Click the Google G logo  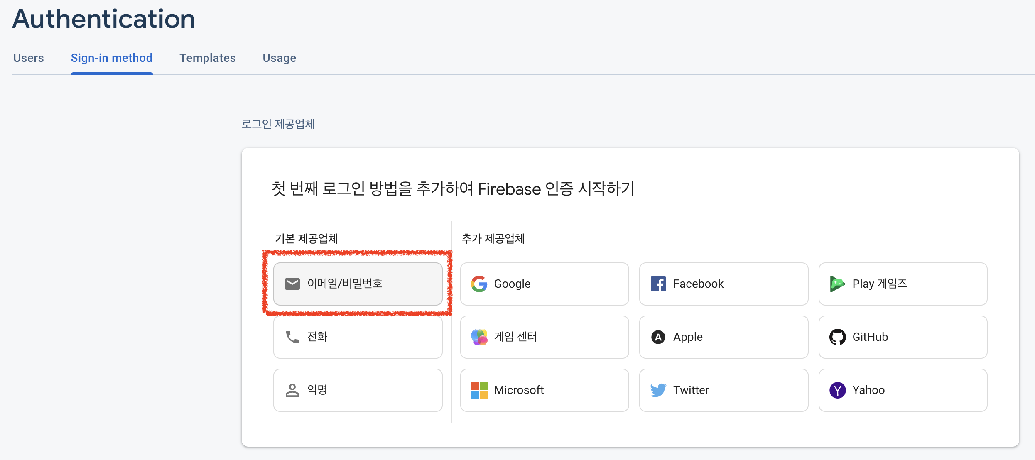479,284
